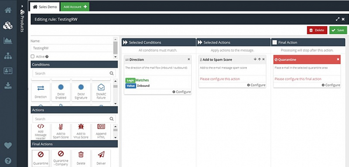The image size is (349, 167).
Task: Open the area chart reports icon
Action: [8, 41]
